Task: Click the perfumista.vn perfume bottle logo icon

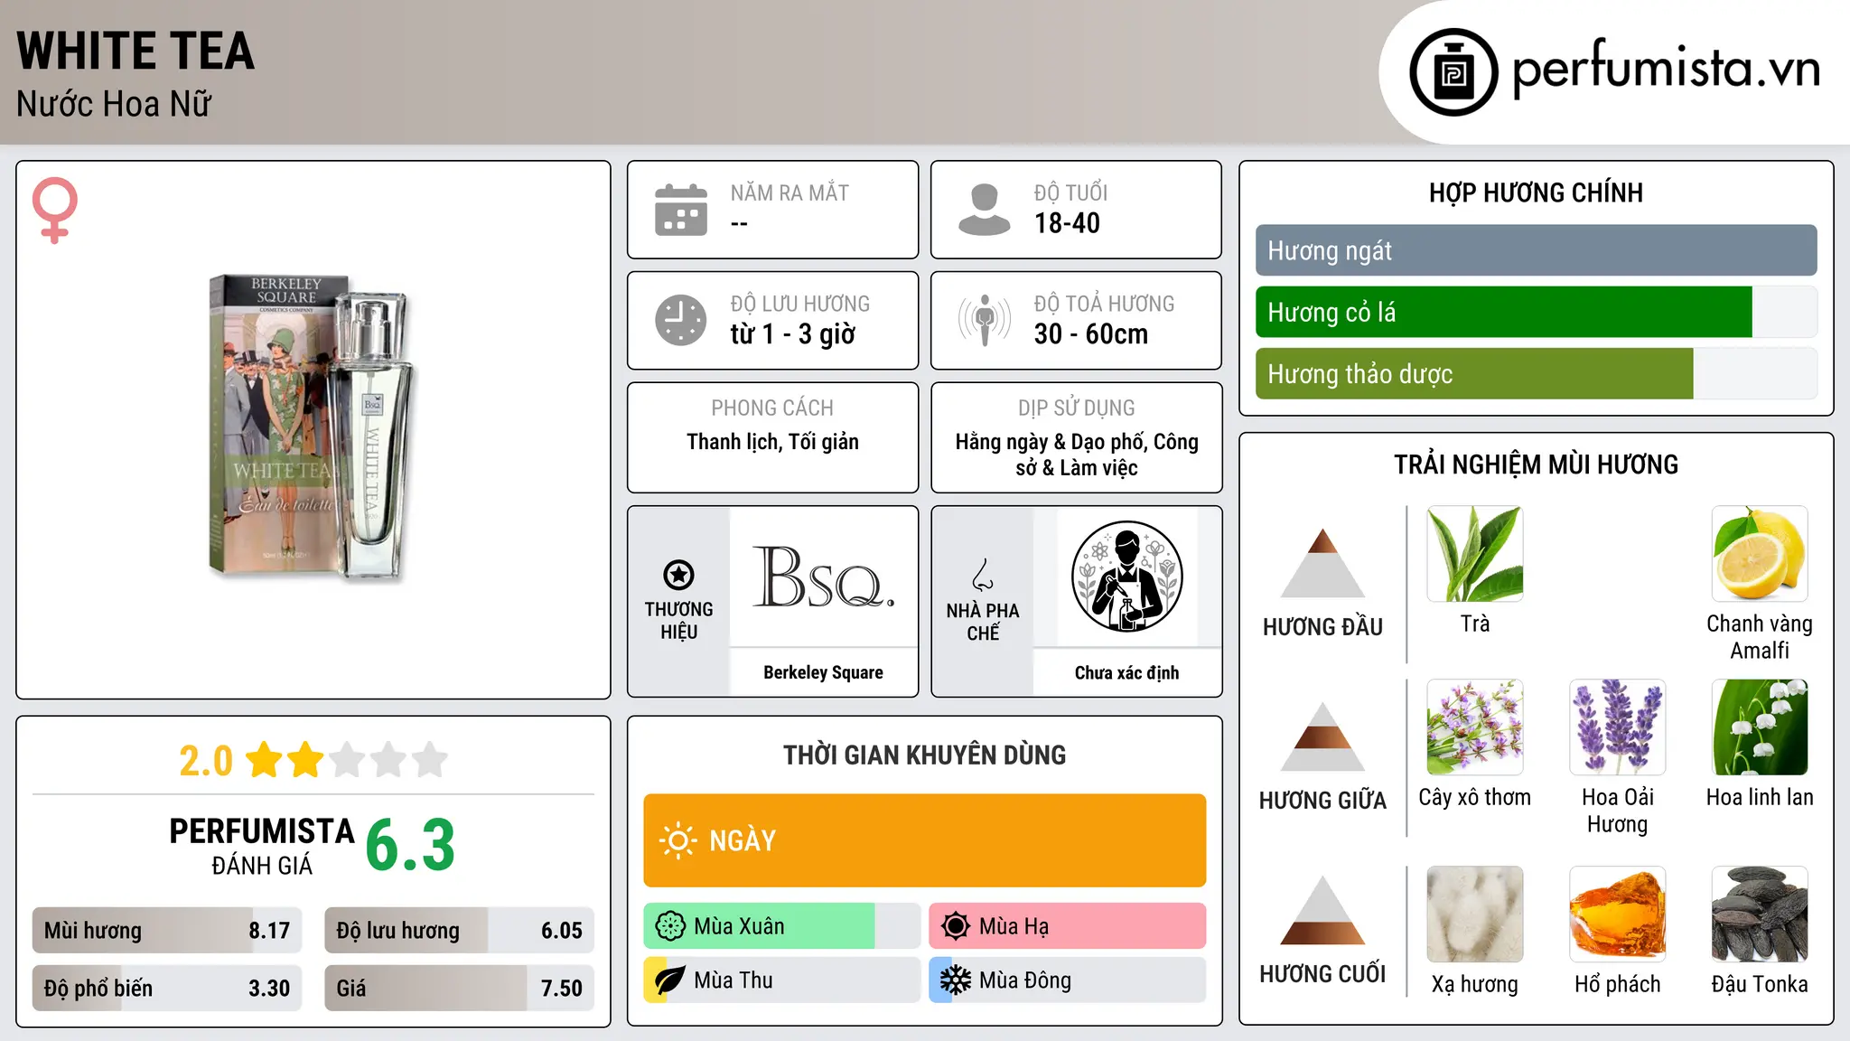Action: [1453, 72]
